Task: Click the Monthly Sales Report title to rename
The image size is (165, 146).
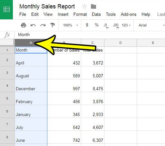Action: (x=47, y=6)
